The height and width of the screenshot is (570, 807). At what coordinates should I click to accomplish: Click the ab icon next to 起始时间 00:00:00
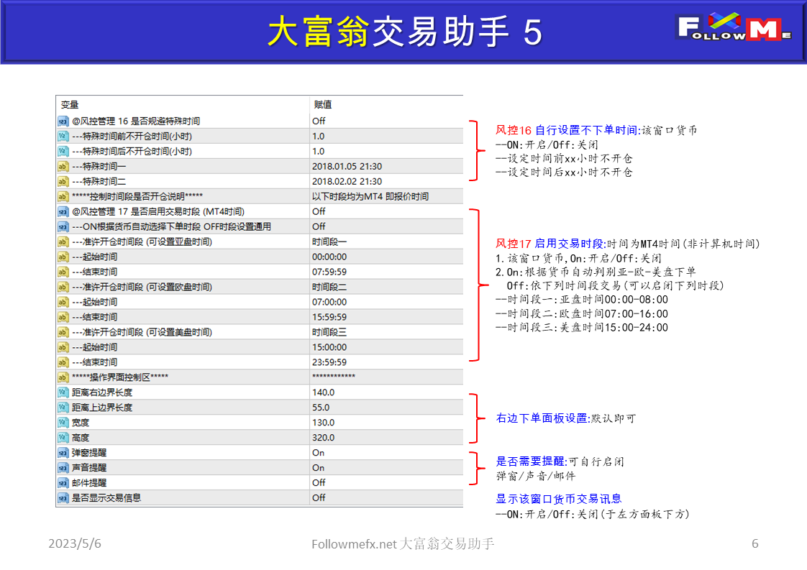pos(63,257)
